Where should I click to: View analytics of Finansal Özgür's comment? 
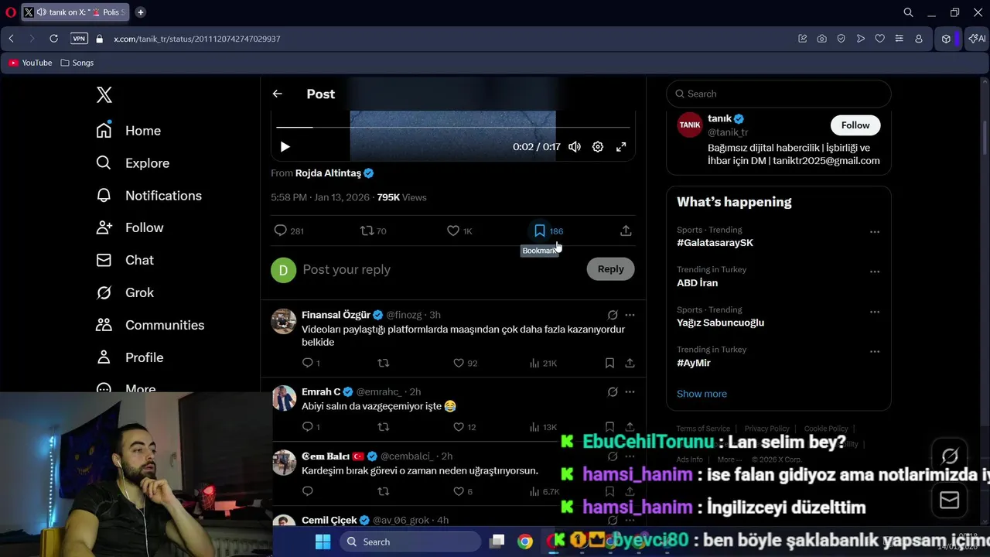pos(543,363)
